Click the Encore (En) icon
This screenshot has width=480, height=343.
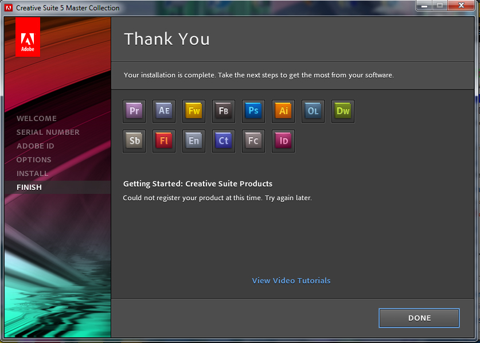point(194,141)
